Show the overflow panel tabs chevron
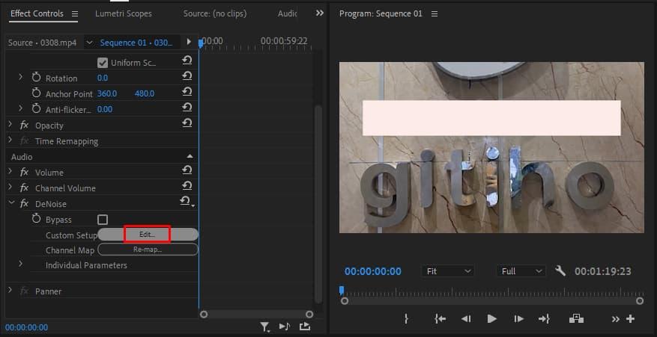 coord(320,13)
